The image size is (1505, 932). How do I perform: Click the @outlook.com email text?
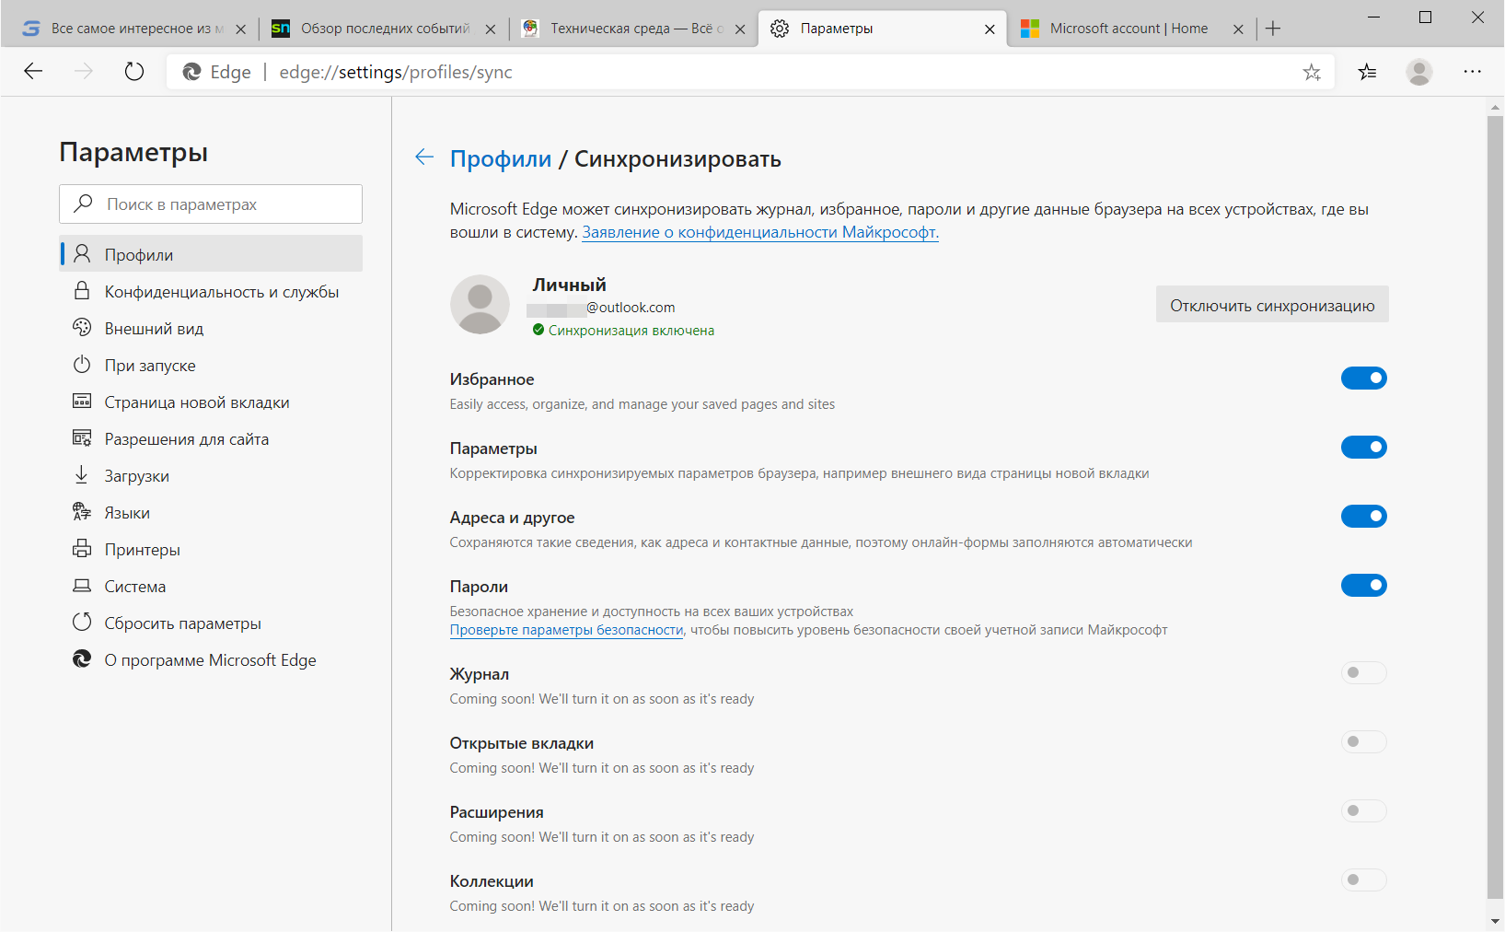pos(631,308)
